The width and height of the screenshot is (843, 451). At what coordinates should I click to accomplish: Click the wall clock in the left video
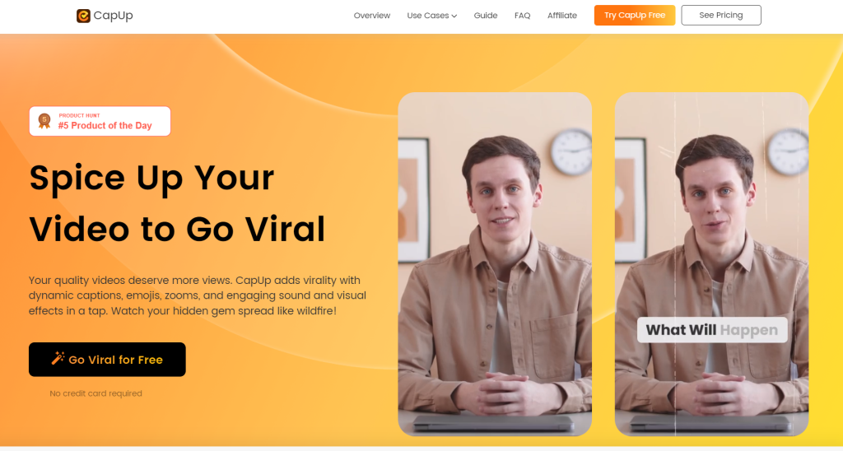tap(571, 152)
